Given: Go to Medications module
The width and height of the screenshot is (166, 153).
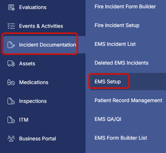Looking at the screenshot, I should pos(34,82).
